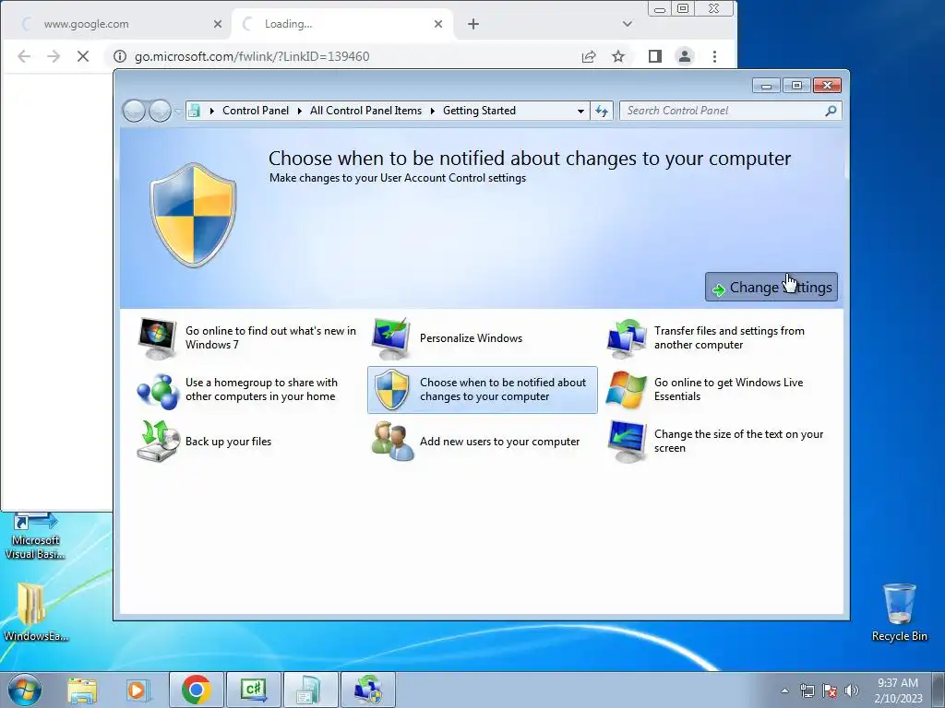The width and height of the screenshot is (945, 708).
Task: Click Chrome forward arrow
Action: click(x=54, y=56)
